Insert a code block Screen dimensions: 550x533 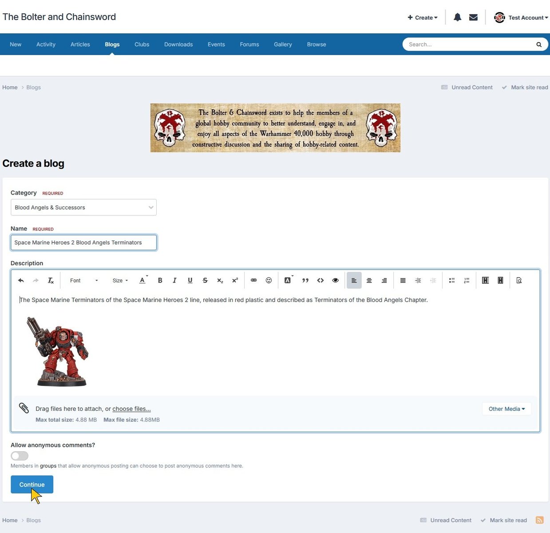(321, 280)
